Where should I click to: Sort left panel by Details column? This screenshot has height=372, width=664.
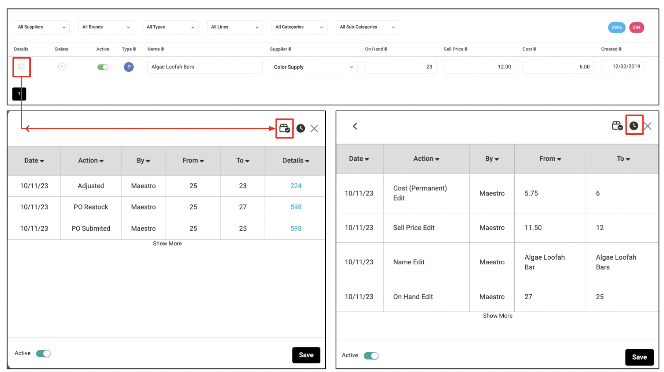[x=296, y=161]
